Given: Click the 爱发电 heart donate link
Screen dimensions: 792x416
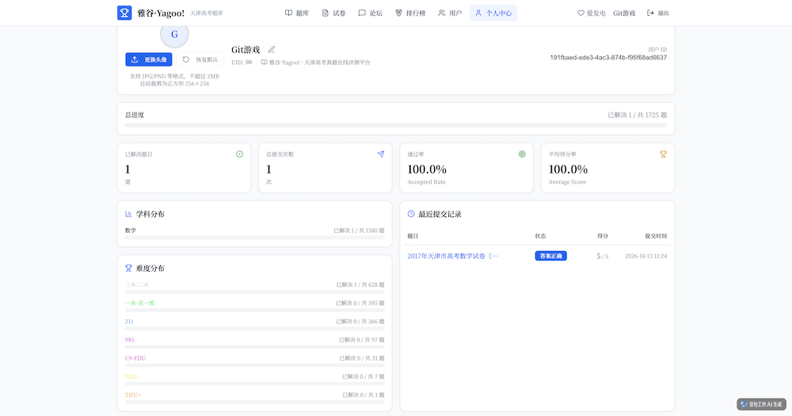Looking at the screenshot, I should pyautogui.click(x=592, y=13).
